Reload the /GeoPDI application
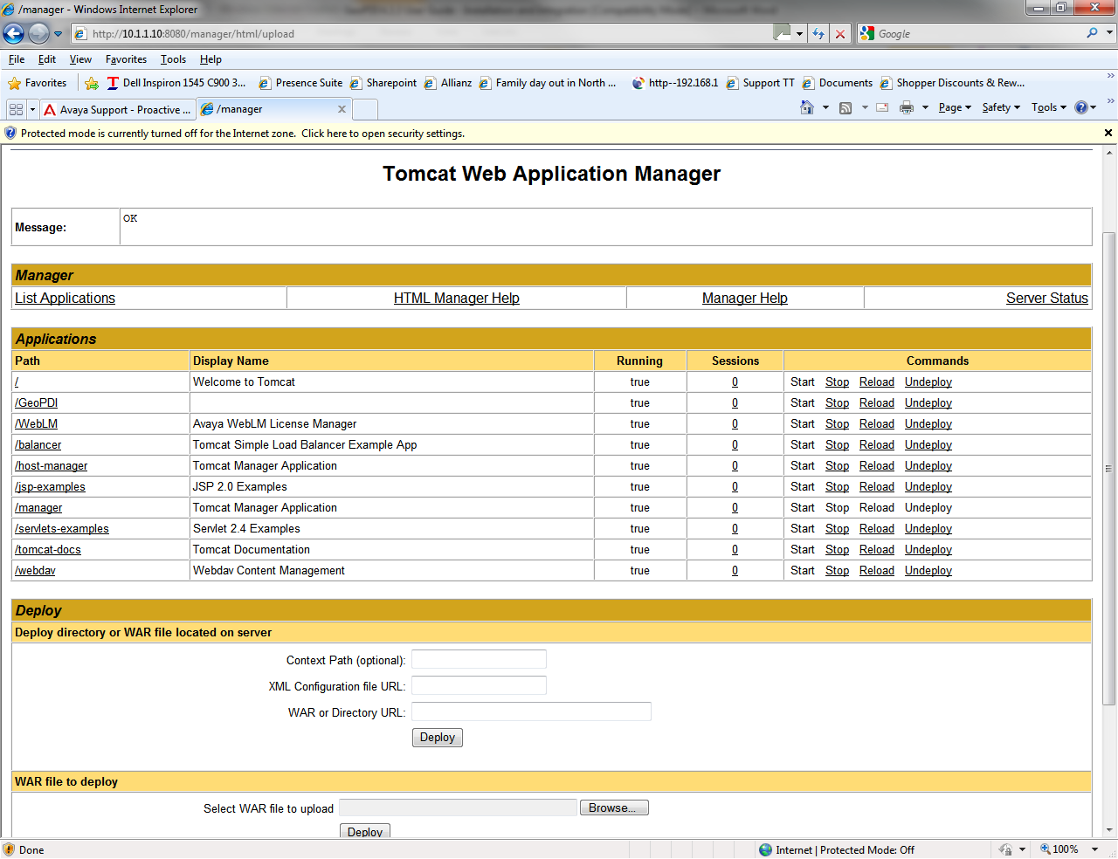The image size is (1118, 859). pyautogui.click(x=877, y=403)
